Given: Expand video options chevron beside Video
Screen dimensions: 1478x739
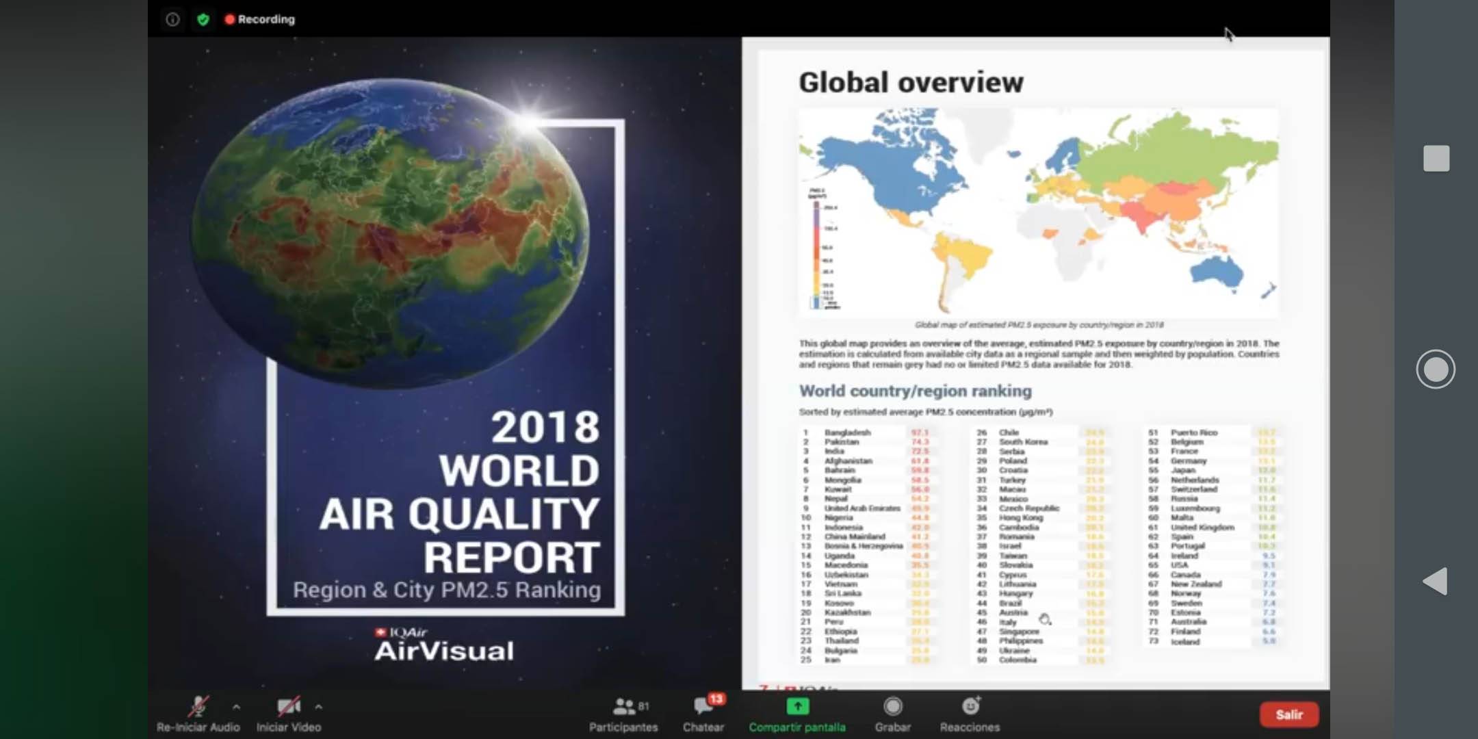Looking at the screenshot, I should 319,707.
